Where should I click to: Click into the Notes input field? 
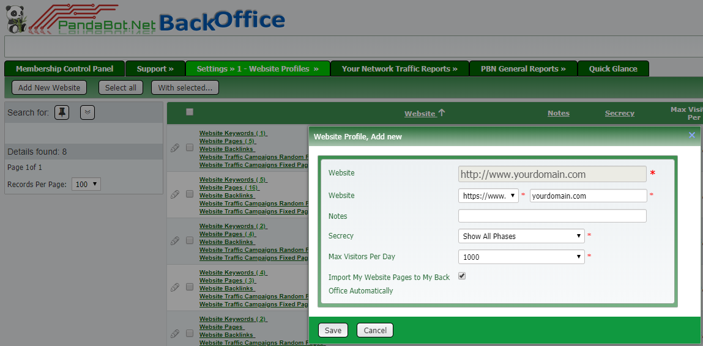(552, 216)
